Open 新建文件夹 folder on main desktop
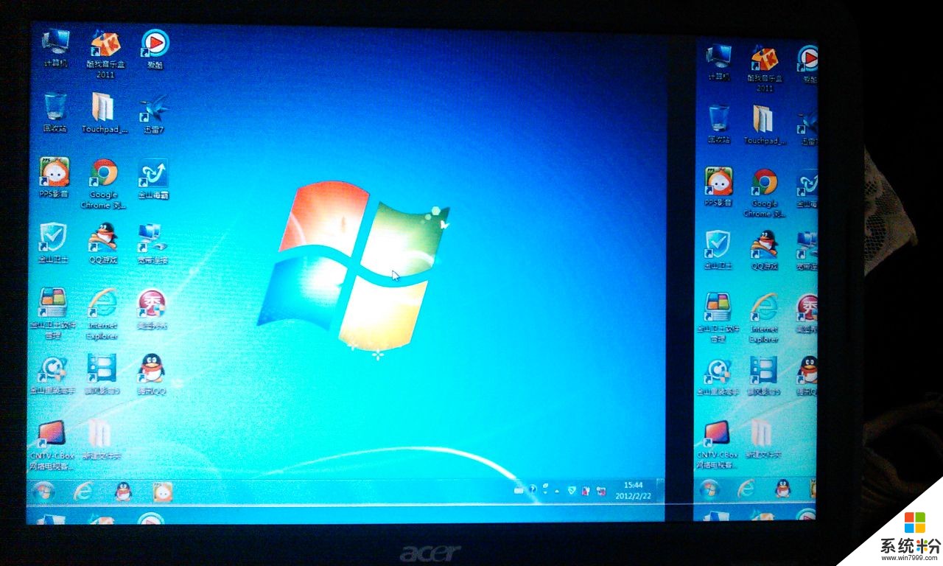The height and width of the screenshot is (566, 943). click(101, 440)
